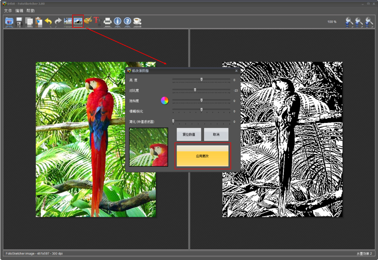Click the black-and-white parrot result image

point(282,139)
